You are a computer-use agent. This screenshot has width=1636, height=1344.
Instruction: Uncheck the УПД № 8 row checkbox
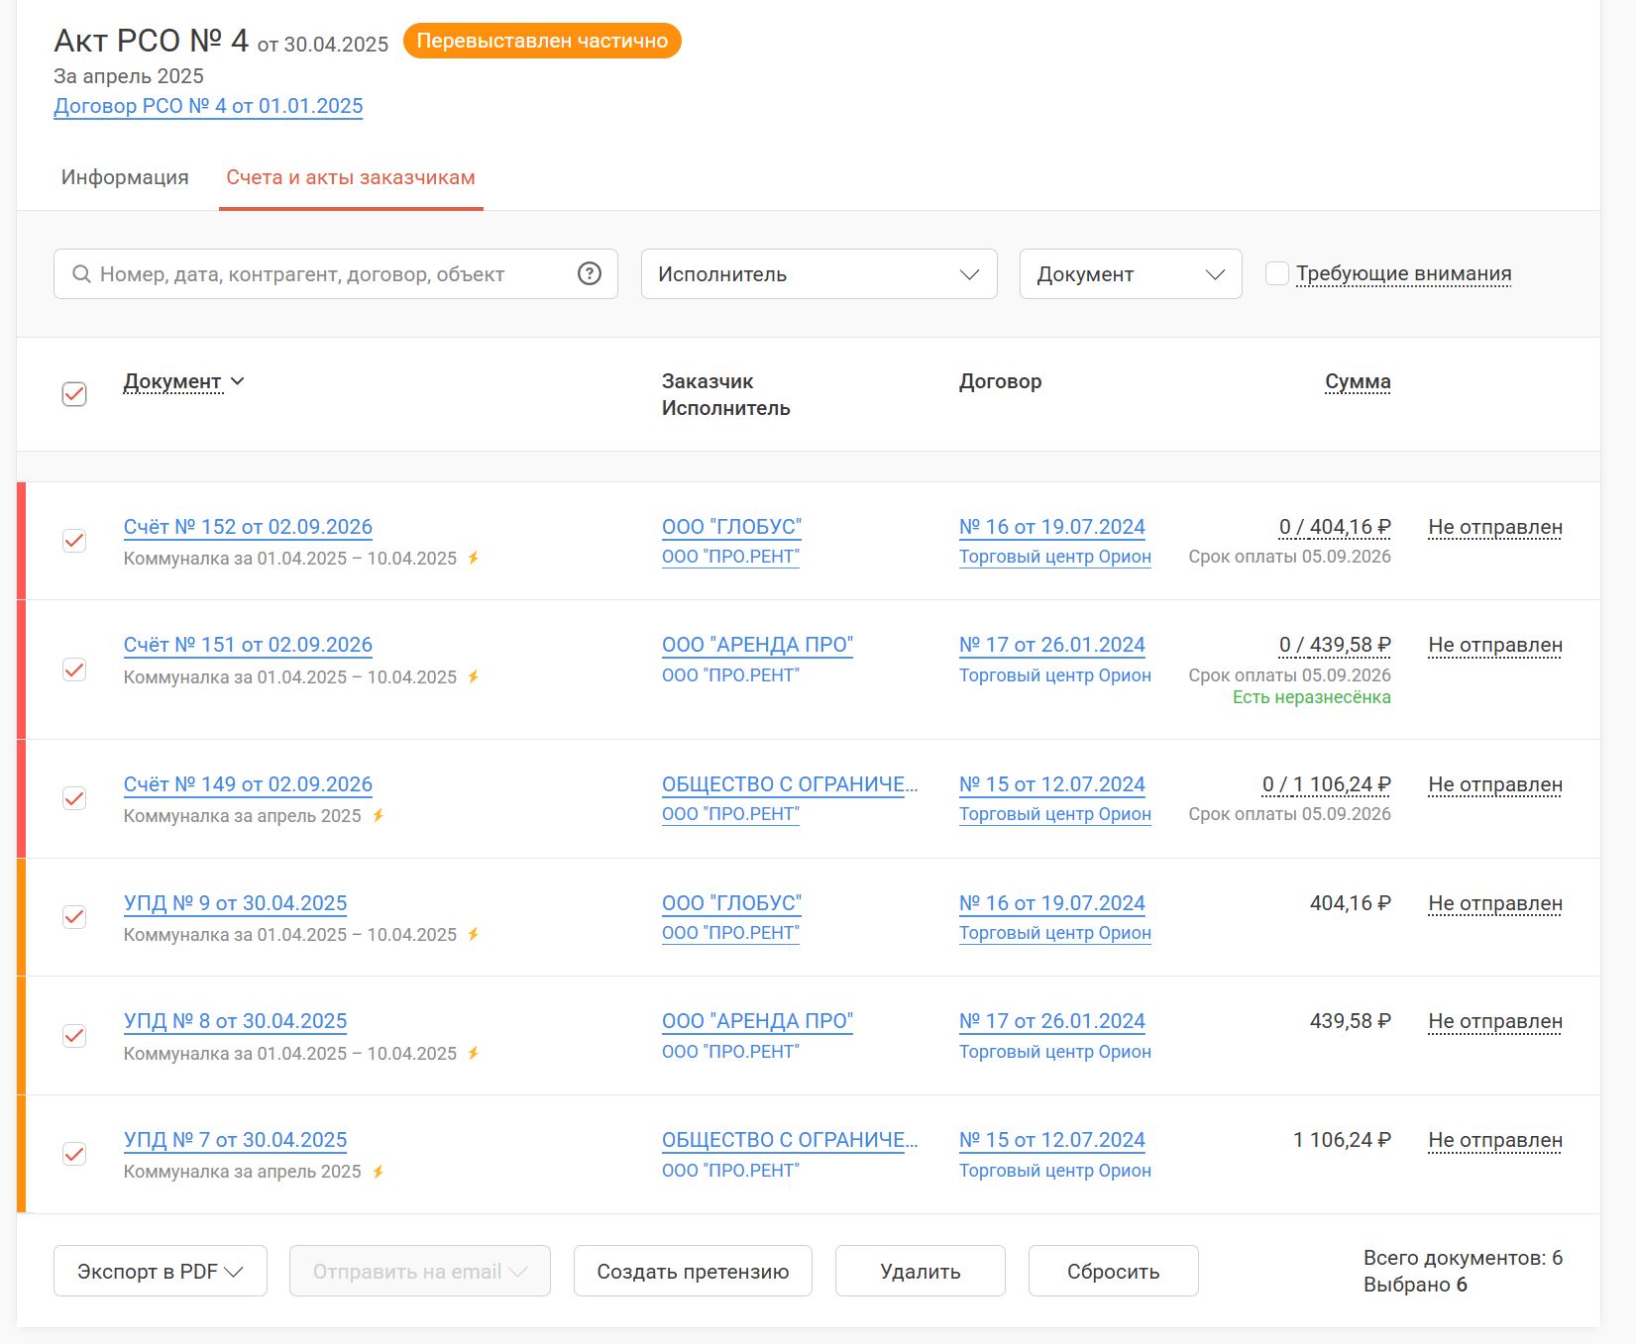(x=74, y=1036)
